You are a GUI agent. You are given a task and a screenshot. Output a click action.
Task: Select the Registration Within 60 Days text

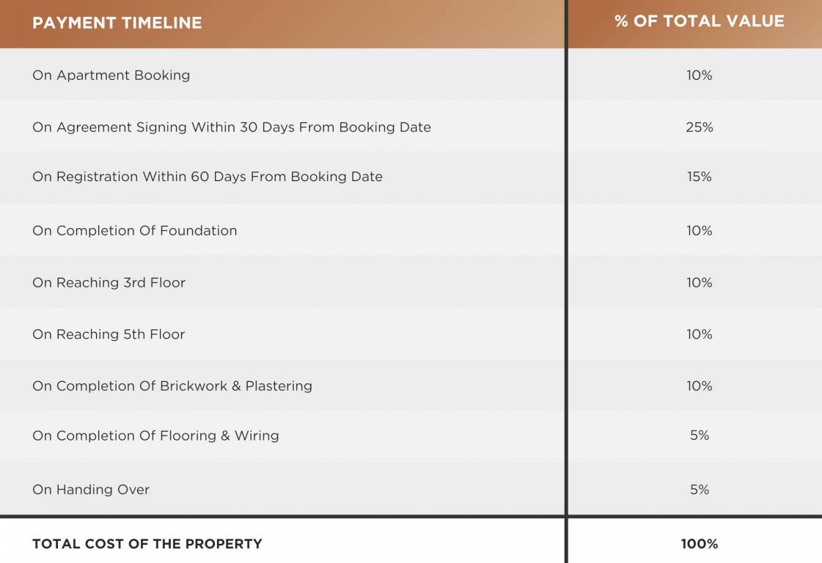[207, 177]
